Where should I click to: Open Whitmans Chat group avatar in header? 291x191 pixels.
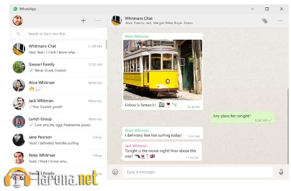(x=117, y=20)
